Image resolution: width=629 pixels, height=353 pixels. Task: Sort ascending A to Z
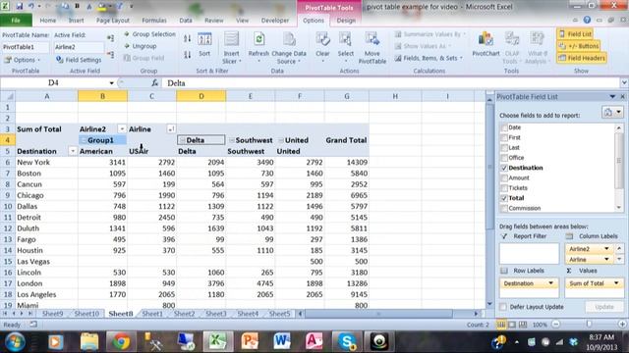pyautogui.click(x=188, y=38)
